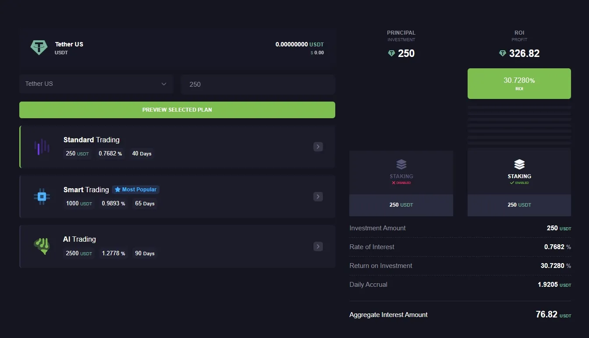The width and height of the screenshot is (589, 338).
Task: Click the 65 Days tag on Smart Trading
Action: pos(145,204)
